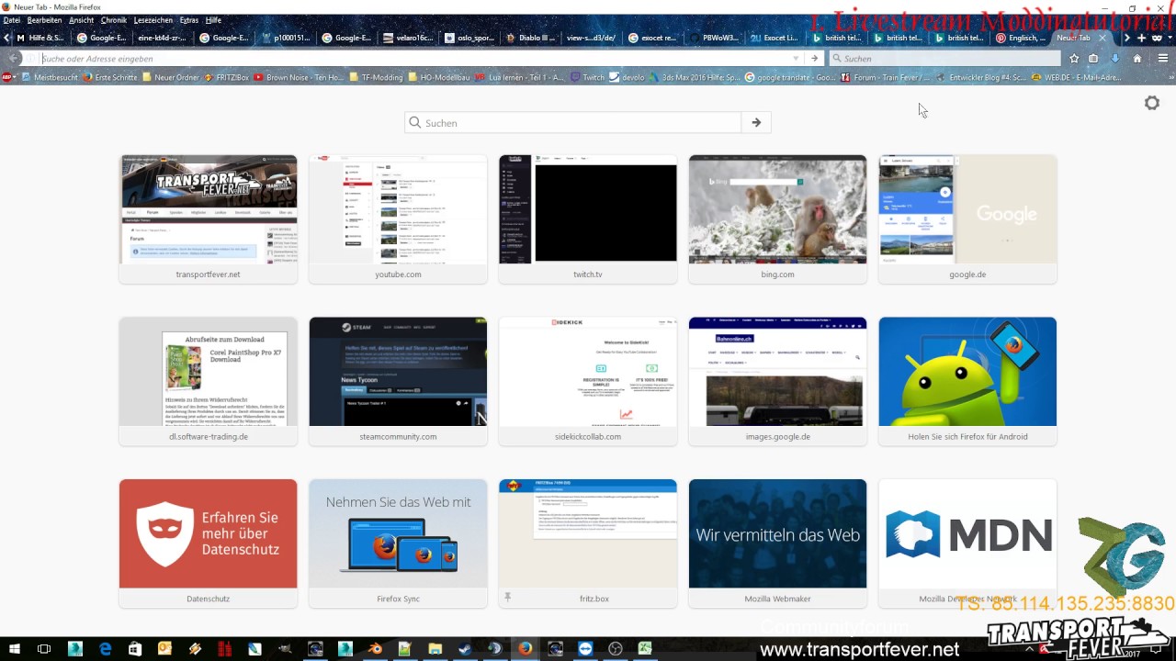Open the TF-Modding bookmark folder

pos(376,77)
